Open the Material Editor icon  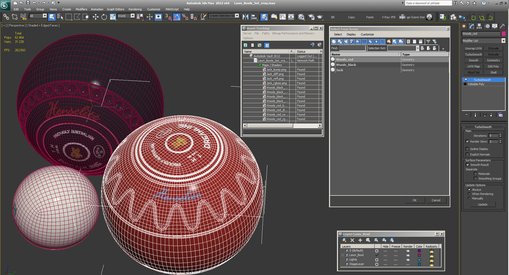[x=301, y=16]
